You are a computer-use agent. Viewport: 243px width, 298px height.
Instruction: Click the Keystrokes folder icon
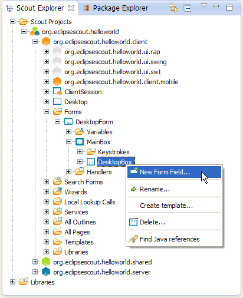pos(91,151)
